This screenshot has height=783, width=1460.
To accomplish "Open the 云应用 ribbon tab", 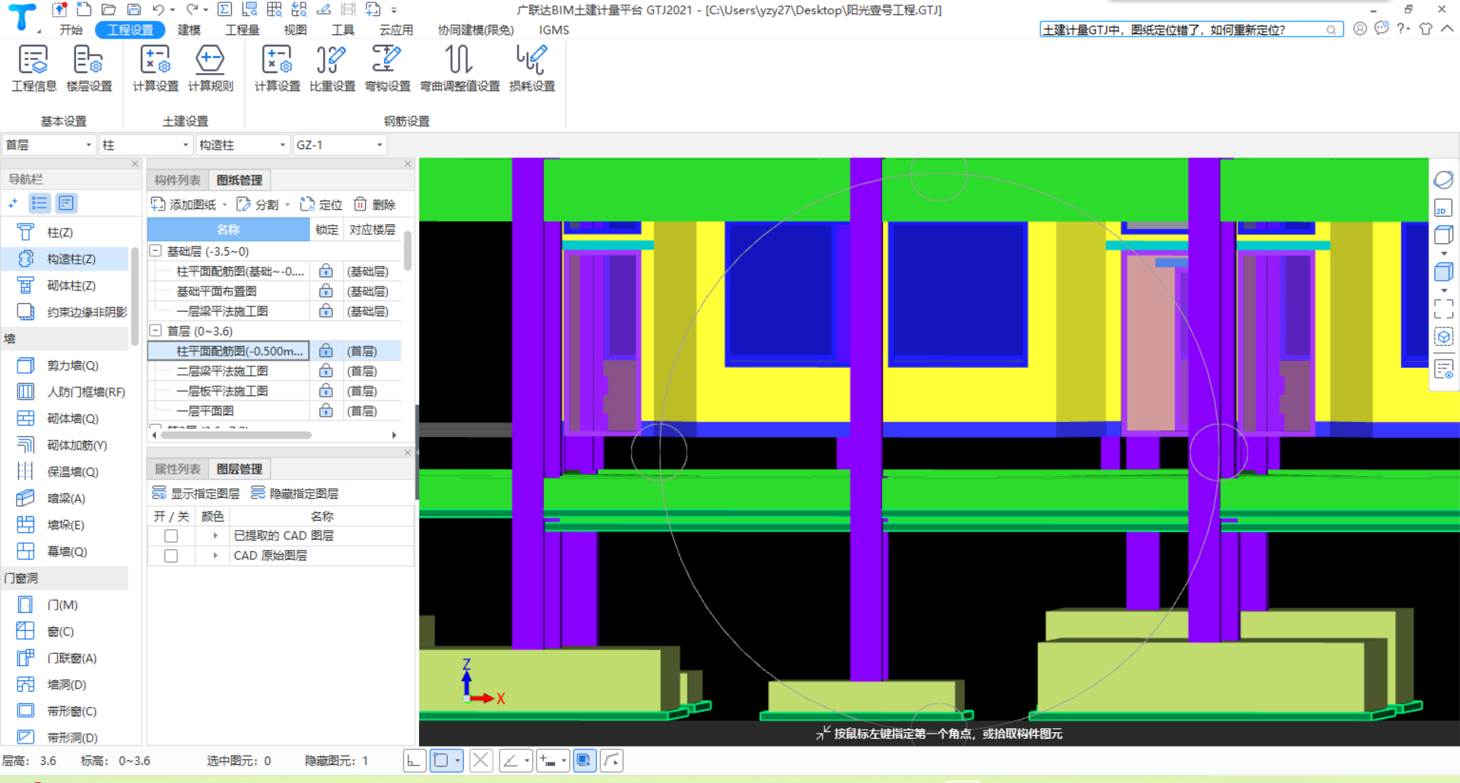I will click(396, 30).
